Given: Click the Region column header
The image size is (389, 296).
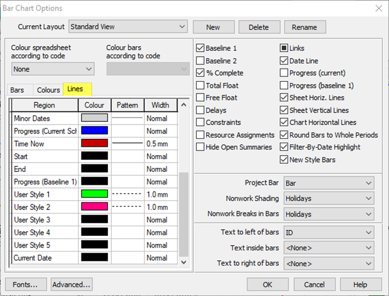Looking at the screenshot, I should tap(45, 105).
